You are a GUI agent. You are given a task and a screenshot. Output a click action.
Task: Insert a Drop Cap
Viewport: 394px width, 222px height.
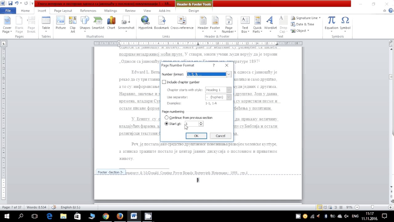283,25
